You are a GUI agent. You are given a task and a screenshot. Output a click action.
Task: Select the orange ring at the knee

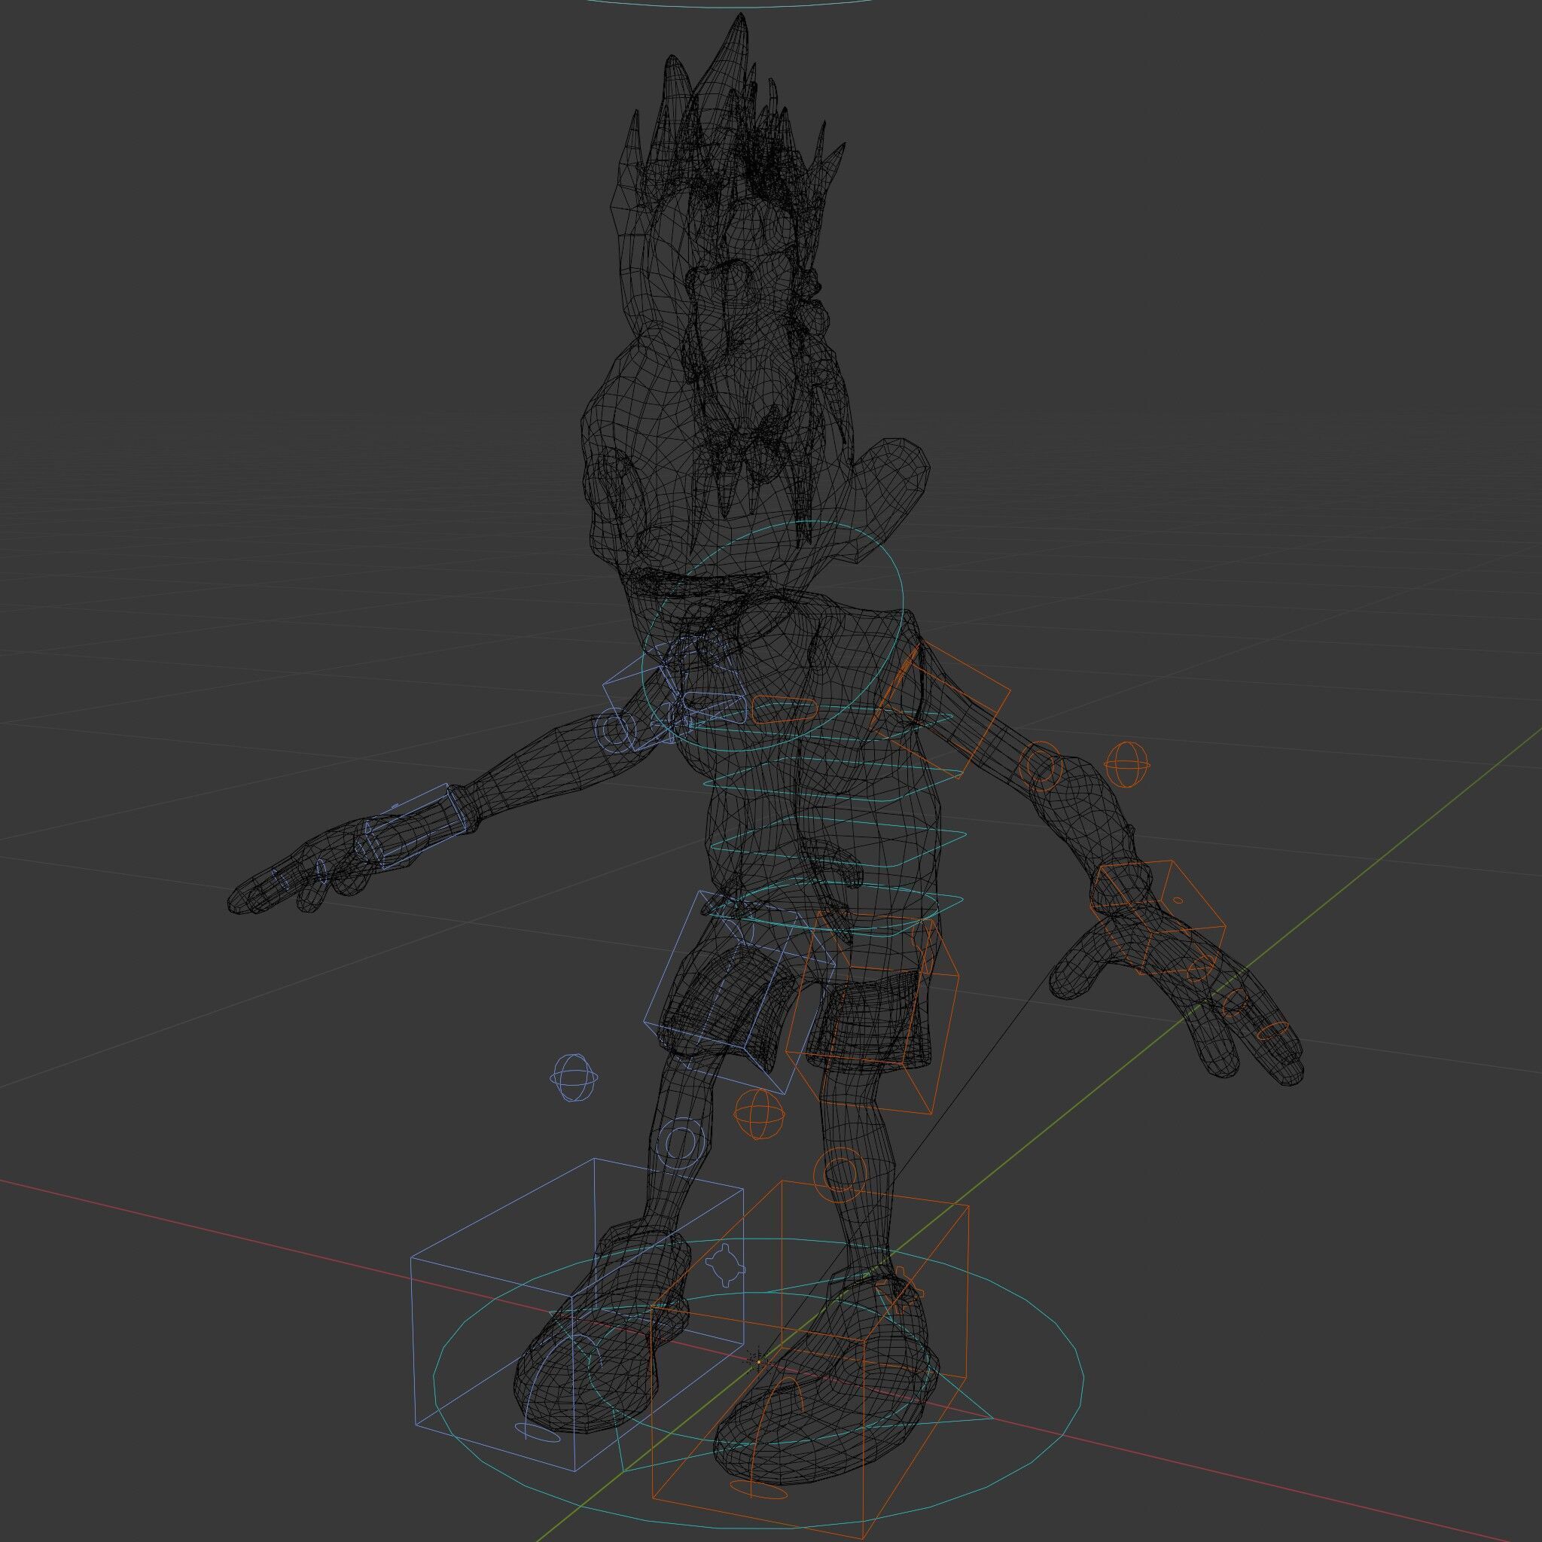click(x=840, y=1173)
